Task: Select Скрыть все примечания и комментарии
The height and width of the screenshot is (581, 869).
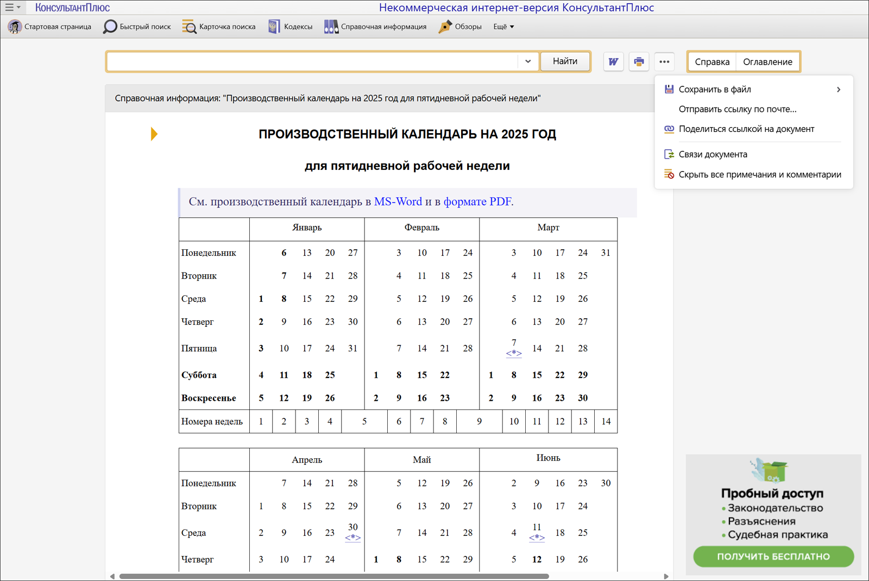Action: (x=759, y=175)
